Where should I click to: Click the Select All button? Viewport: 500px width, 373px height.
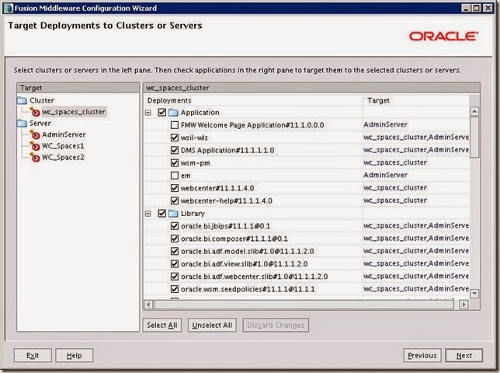pos(162,325)
